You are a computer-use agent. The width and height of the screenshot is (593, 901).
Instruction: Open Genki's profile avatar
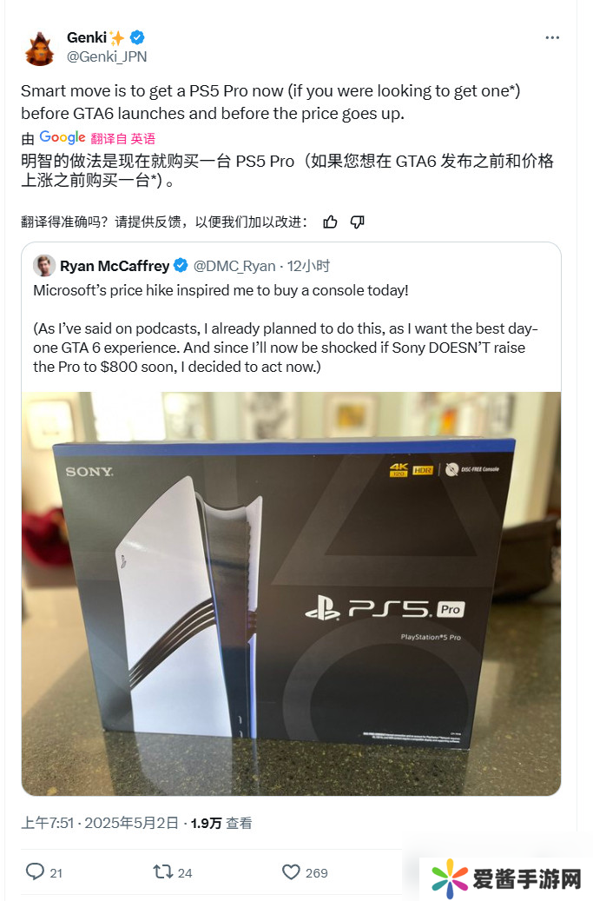tap(40, 49)
